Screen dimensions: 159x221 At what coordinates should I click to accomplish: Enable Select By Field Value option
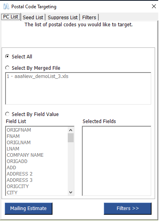[7, 114]
